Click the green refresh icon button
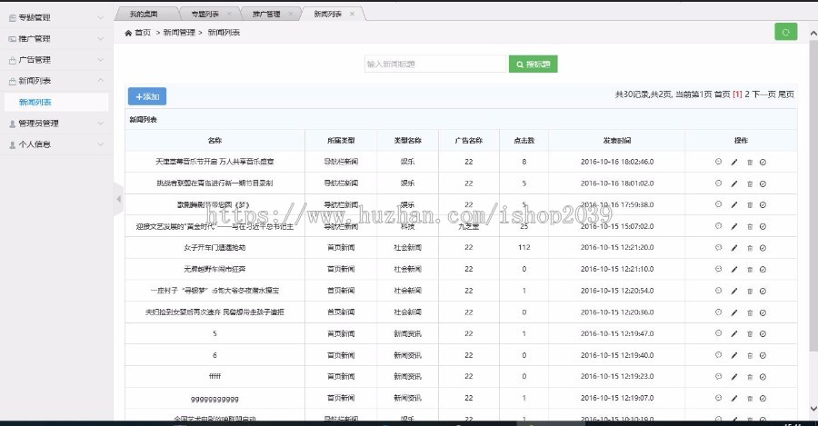818x426 pixels. coord(785,32)
